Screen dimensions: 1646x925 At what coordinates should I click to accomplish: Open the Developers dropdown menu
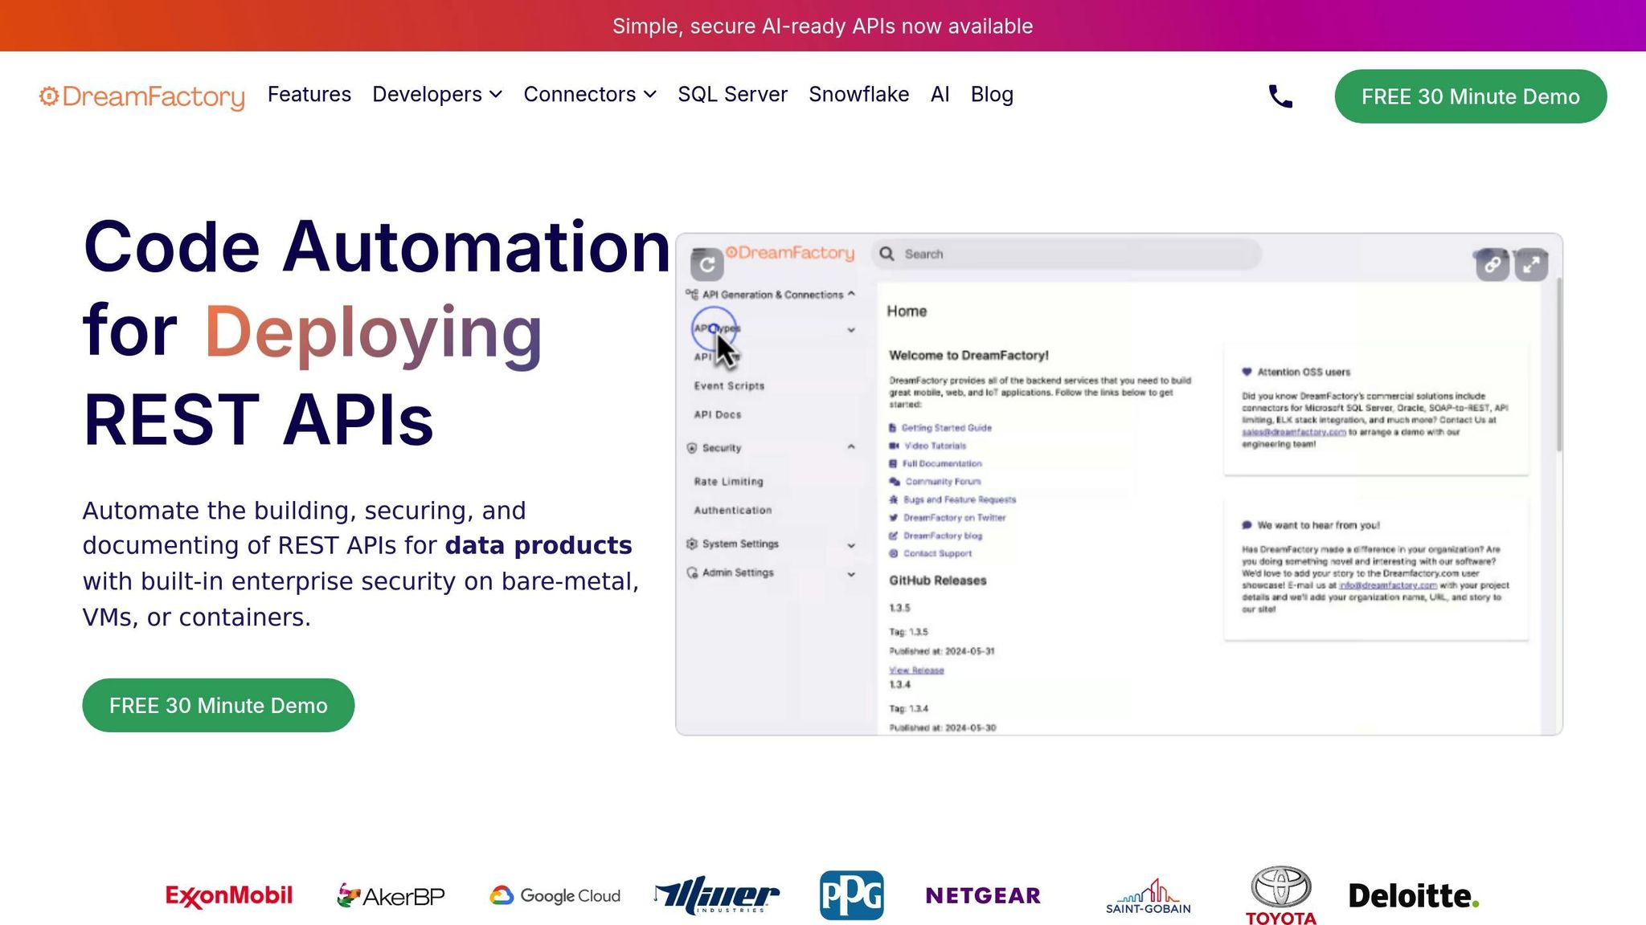437,95
